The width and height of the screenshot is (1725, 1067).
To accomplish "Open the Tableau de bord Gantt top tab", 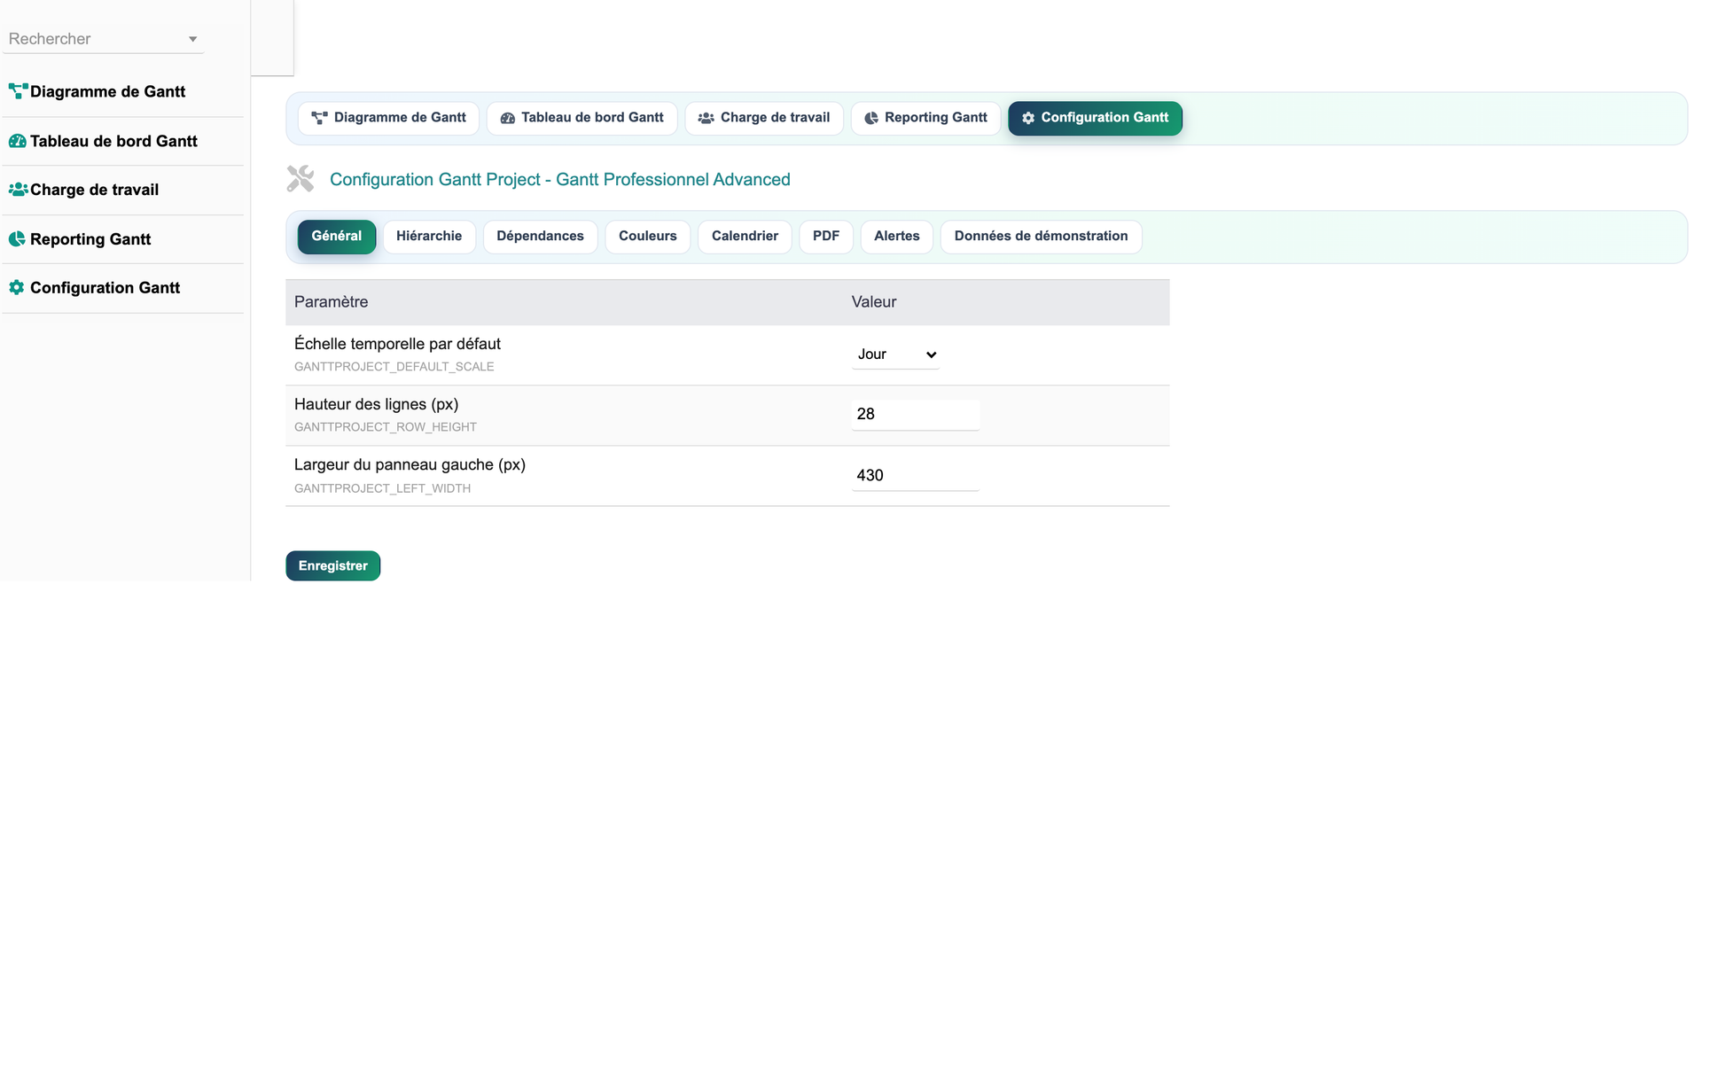I will pyautogui.click(x=582, y=118).
